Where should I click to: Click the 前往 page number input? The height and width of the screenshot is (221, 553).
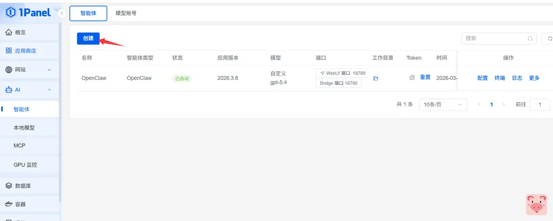point(540,104)
